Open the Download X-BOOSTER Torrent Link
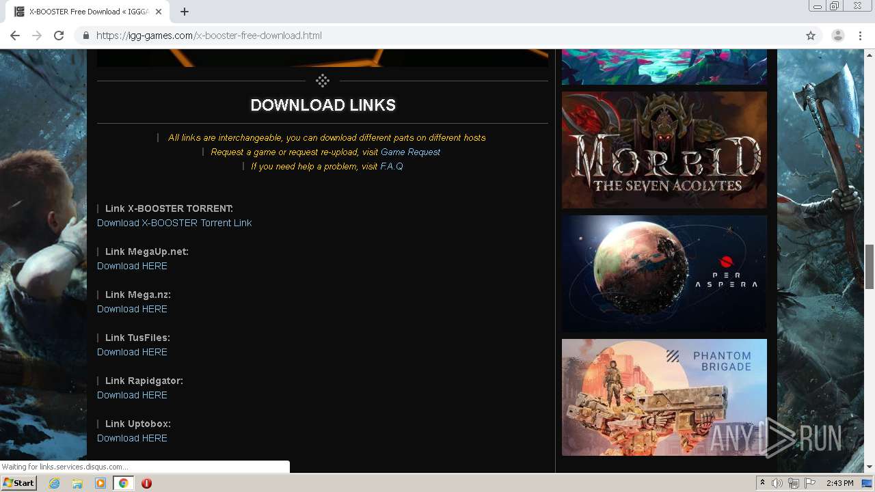 (x=174, y=223)
